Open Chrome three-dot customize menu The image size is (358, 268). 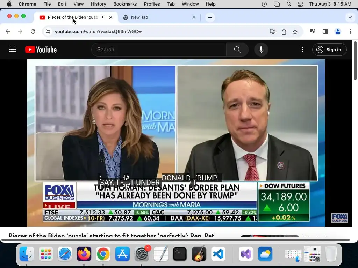[x=350, y=31]
